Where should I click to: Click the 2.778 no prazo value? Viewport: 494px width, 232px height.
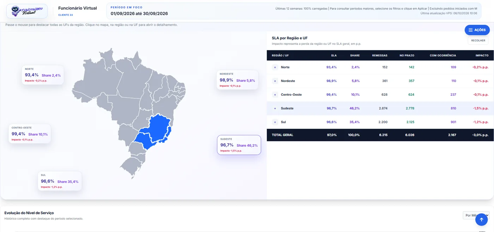point(410,108)
